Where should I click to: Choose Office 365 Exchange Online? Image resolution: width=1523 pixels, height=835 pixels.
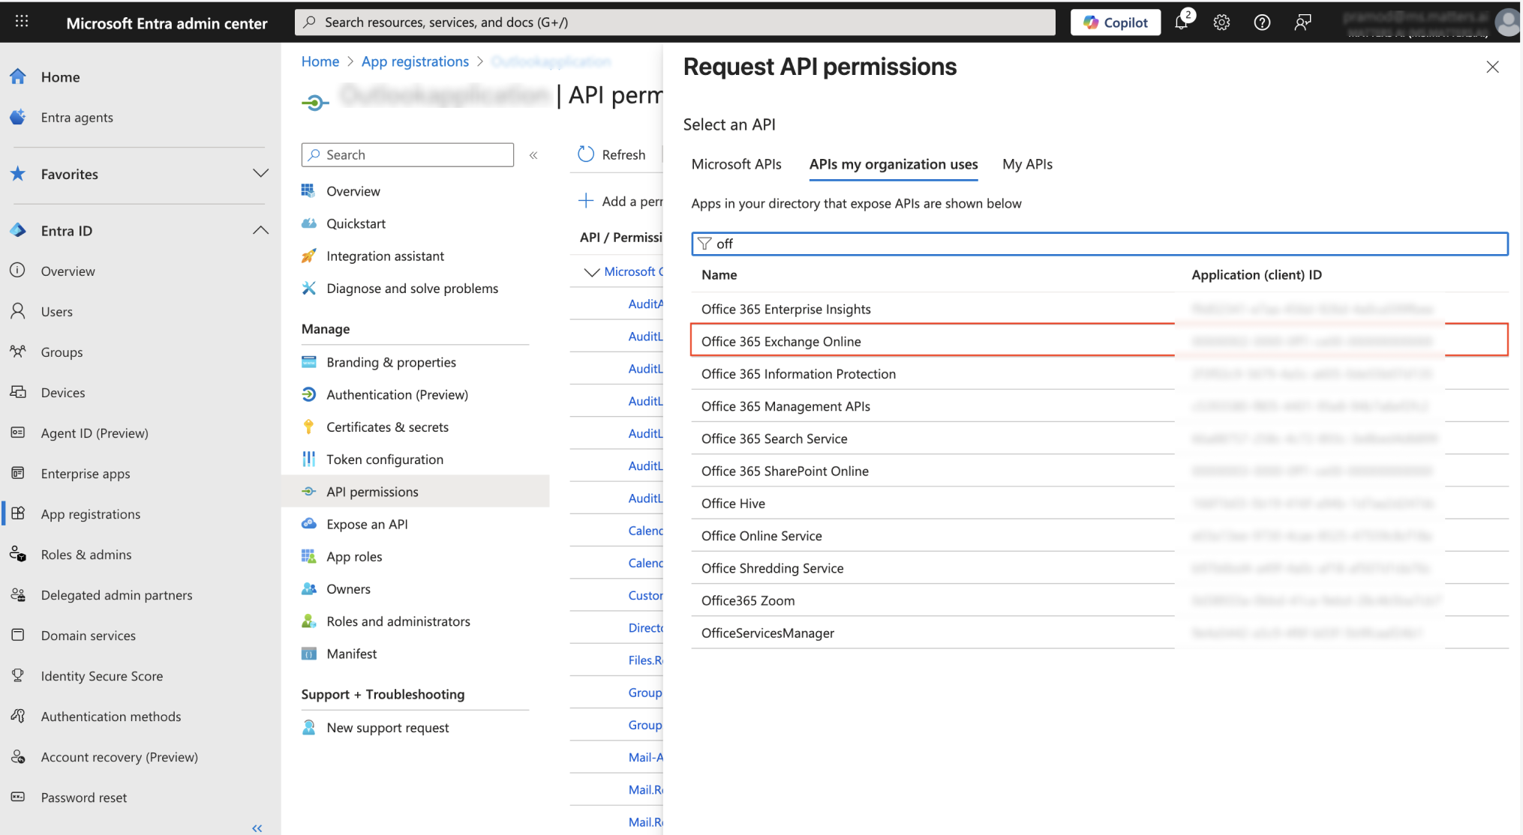pyautogui.click(x=1100, y=341)
